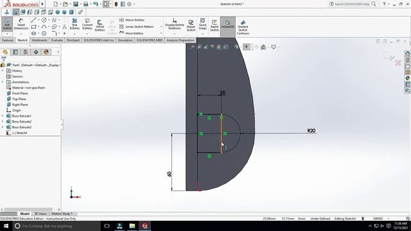Click the New document icon
Screen dimensions: 411x231
[55, 4]
